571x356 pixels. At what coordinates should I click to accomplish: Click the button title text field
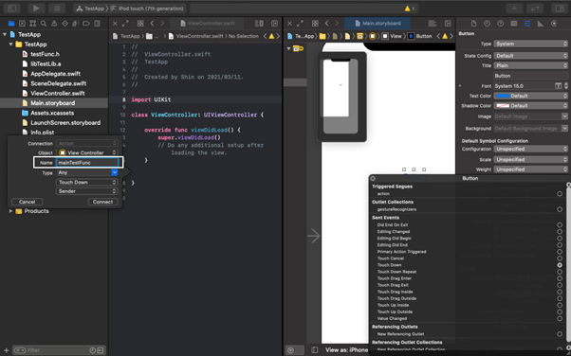coord(530,76)
